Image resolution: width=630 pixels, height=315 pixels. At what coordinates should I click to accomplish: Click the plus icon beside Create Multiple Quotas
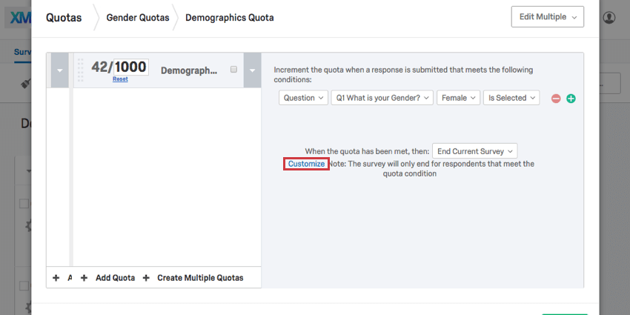click(145, 278)
